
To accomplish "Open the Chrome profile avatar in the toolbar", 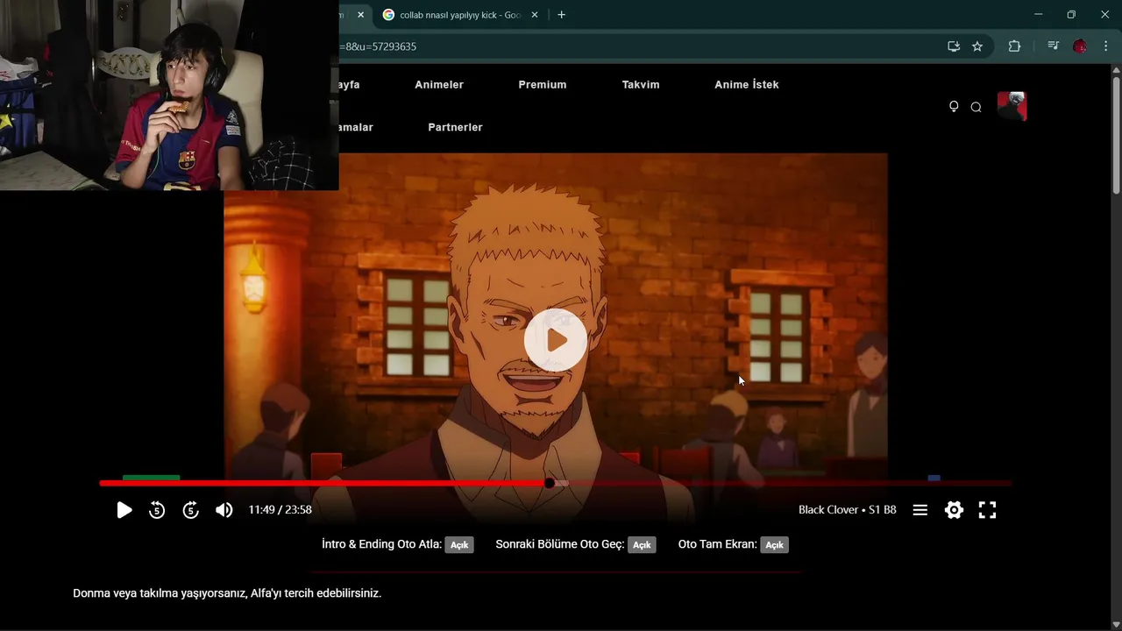I will 1080,46.
